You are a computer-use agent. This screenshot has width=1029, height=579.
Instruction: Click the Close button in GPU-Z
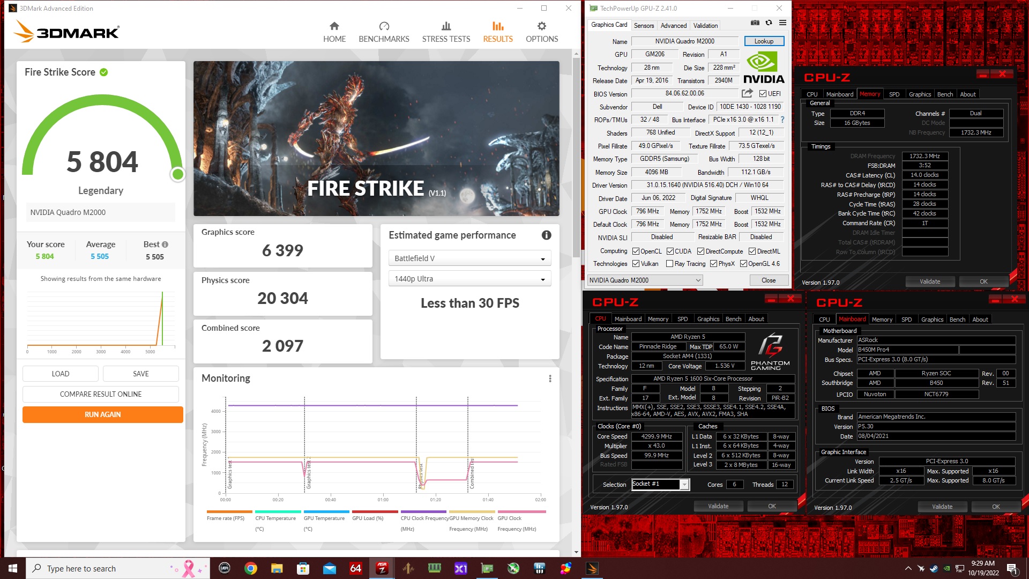pos(769,280)
